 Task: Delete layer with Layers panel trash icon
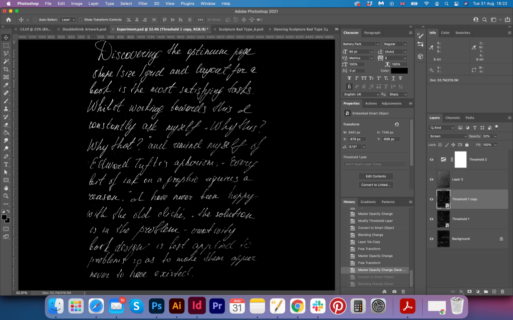tap(502, 291)
